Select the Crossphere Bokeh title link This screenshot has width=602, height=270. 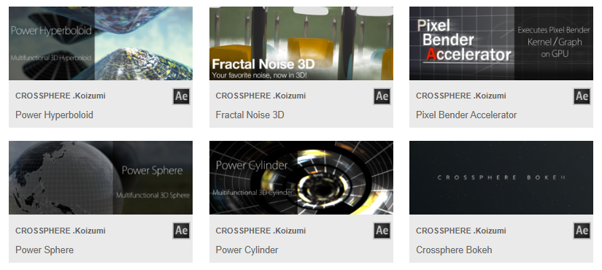point(454,250)
